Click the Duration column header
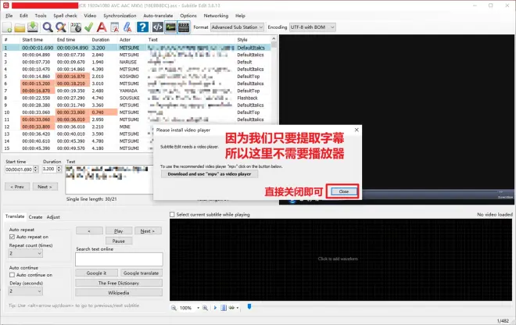 pyautogui.click(x=103, y=40)
